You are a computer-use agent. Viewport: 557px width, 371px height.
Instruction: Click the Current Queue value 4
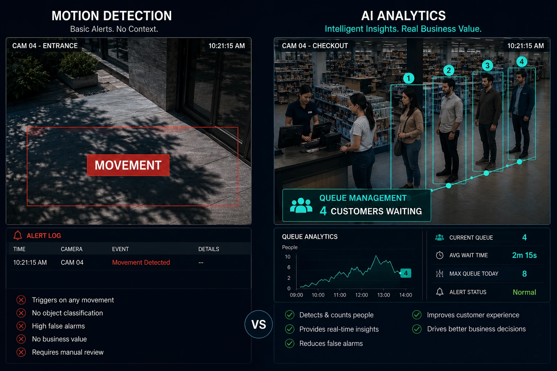524,237
